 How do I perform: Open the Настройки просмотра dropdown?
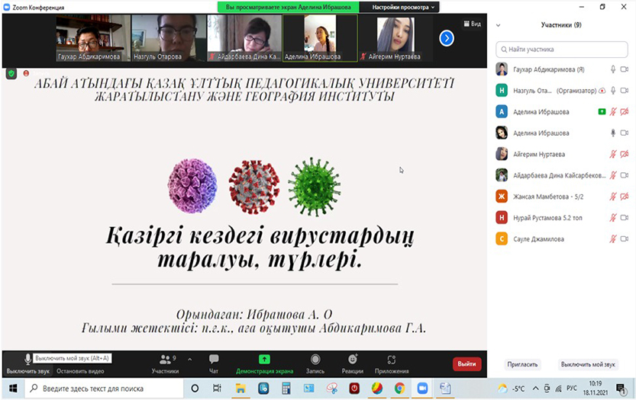pos(405,7)
